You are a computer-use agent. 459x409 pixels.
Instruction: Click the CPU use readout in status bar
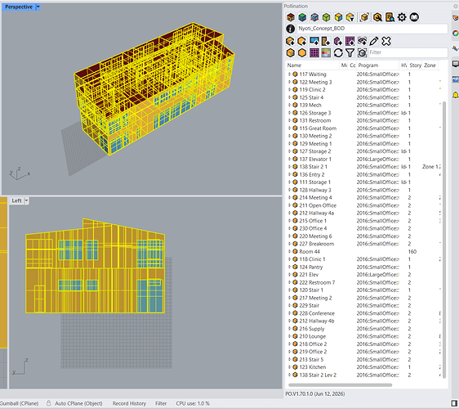point(193,403)
